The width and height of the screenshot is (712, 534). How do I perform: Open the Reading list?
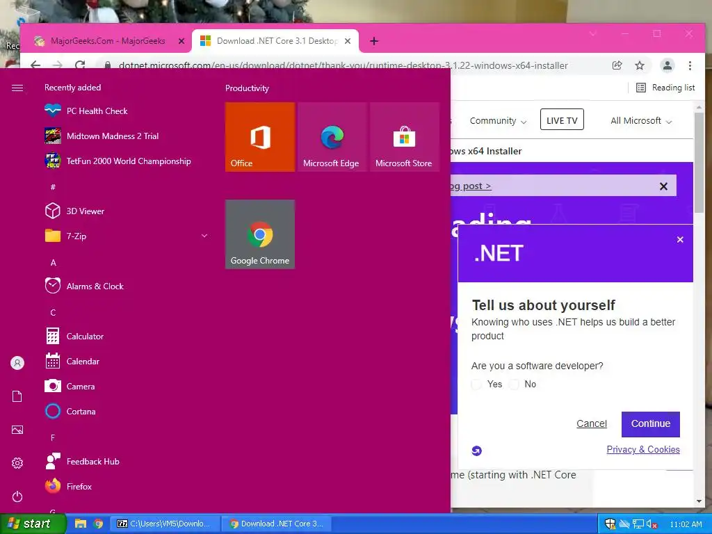pos(665,88)
